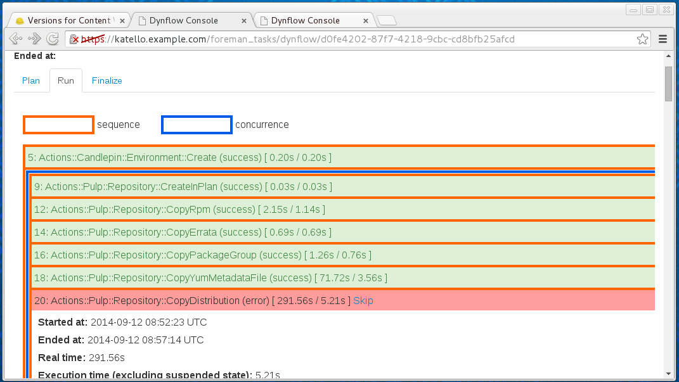Reload the page with the refresh icon

(x=53, y=39)
